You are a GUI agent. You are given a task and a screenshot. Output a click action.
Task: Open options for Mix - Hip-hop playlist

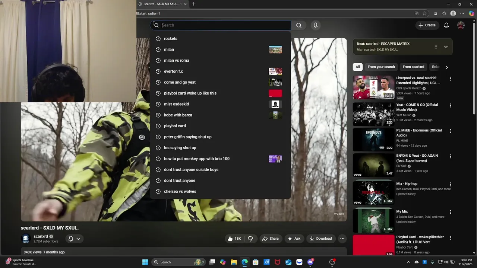(451, 185)
